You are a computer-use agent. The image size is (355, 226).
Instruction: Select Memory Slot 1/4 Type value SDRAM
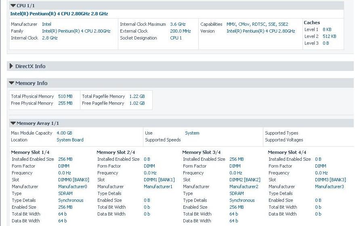pyautogui.click(x=65, y=193)
